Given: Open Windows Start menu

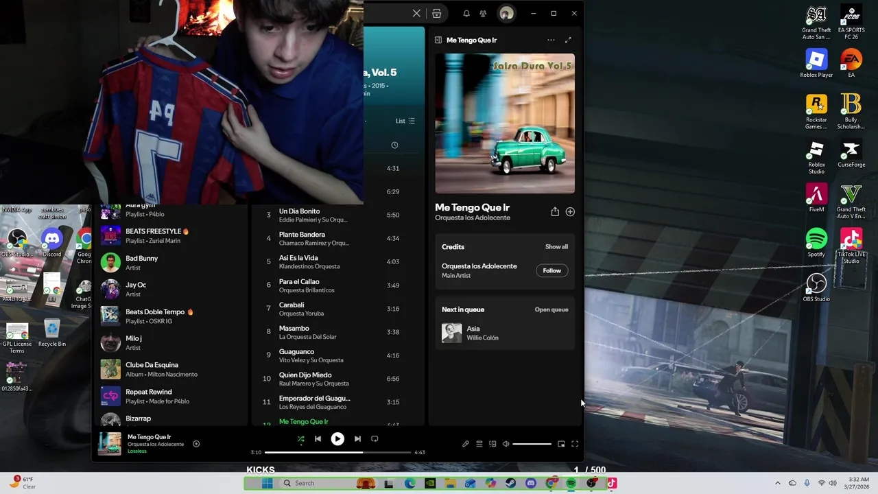Looking at the screenshot, I should (268, 484).
